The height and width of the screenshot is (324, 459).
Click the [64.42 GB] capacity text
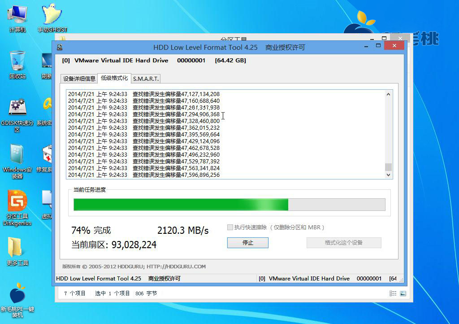pos(230,60)
